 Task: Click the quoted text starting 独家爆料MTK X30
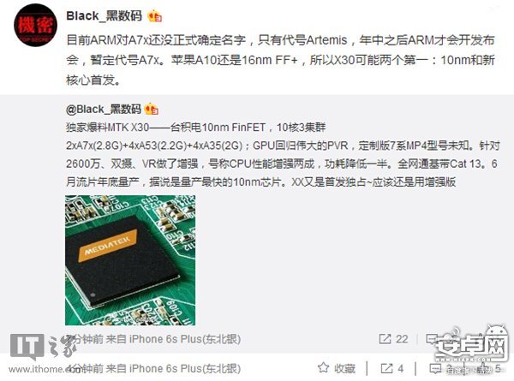pyautogui.click(x=196, y=127)
